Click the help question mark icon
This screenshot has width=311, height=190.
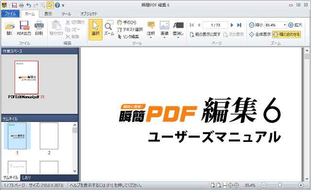(x=57, y=5)
